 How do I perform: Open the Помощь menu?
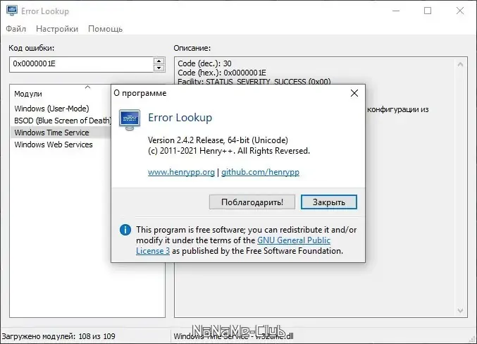[x=105, y=29]
